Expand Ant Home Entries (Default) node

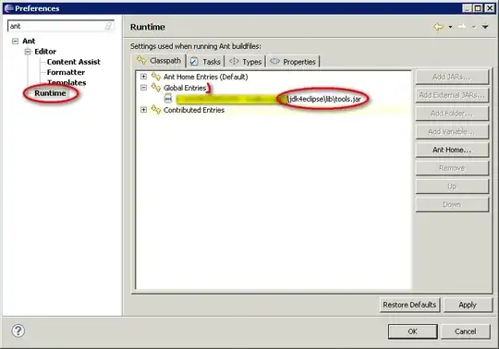[x=143, y=77]
